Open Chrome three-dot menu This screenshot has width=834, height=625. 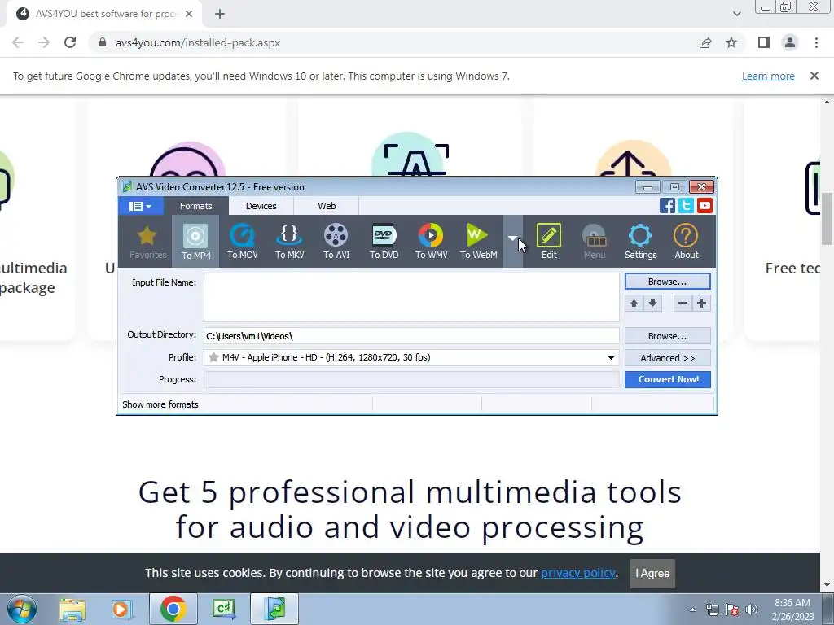[816, 42]
